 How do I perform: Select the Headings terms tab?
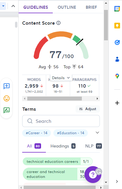point(63,146)
